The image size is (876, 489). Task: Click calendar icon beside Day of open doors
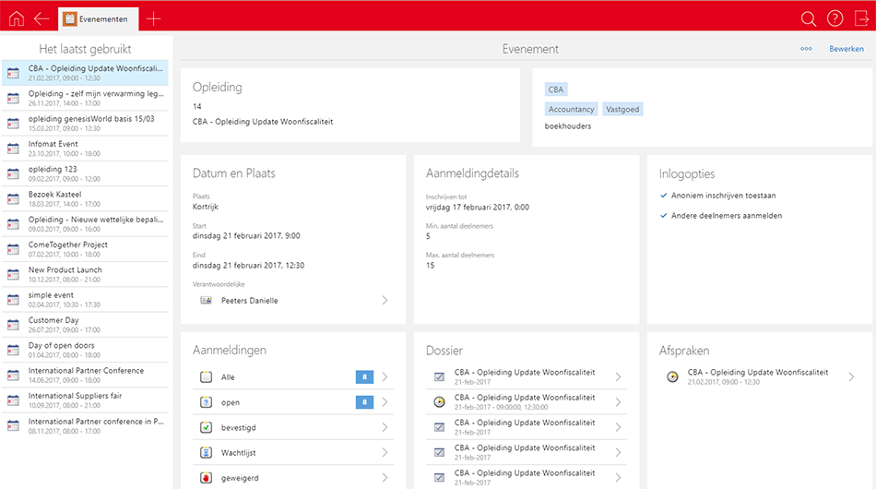click(x=13, y=350)
